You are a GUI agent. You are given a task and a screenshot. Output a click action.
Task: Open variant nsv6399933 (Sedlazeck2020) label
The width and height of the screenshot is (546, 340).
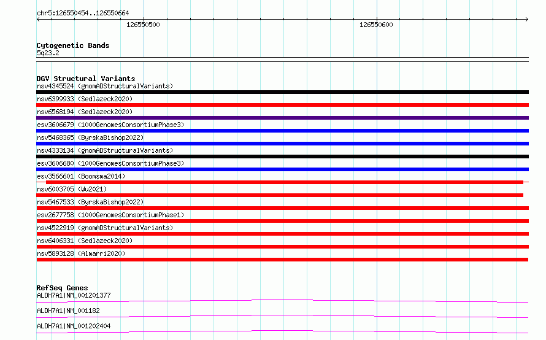tap(85, 99)
